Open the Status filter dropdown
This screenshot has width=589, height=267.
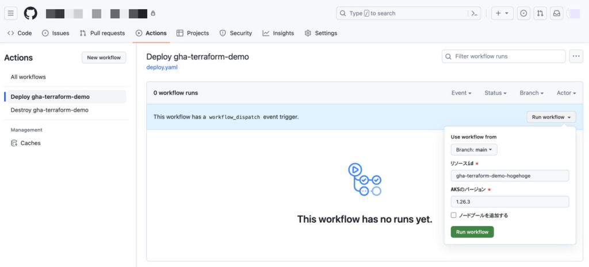coord(495,92)
